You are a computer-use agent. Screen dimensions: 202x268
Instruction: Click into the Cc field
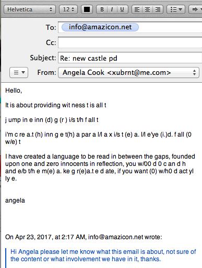click(x=130, y=42)
